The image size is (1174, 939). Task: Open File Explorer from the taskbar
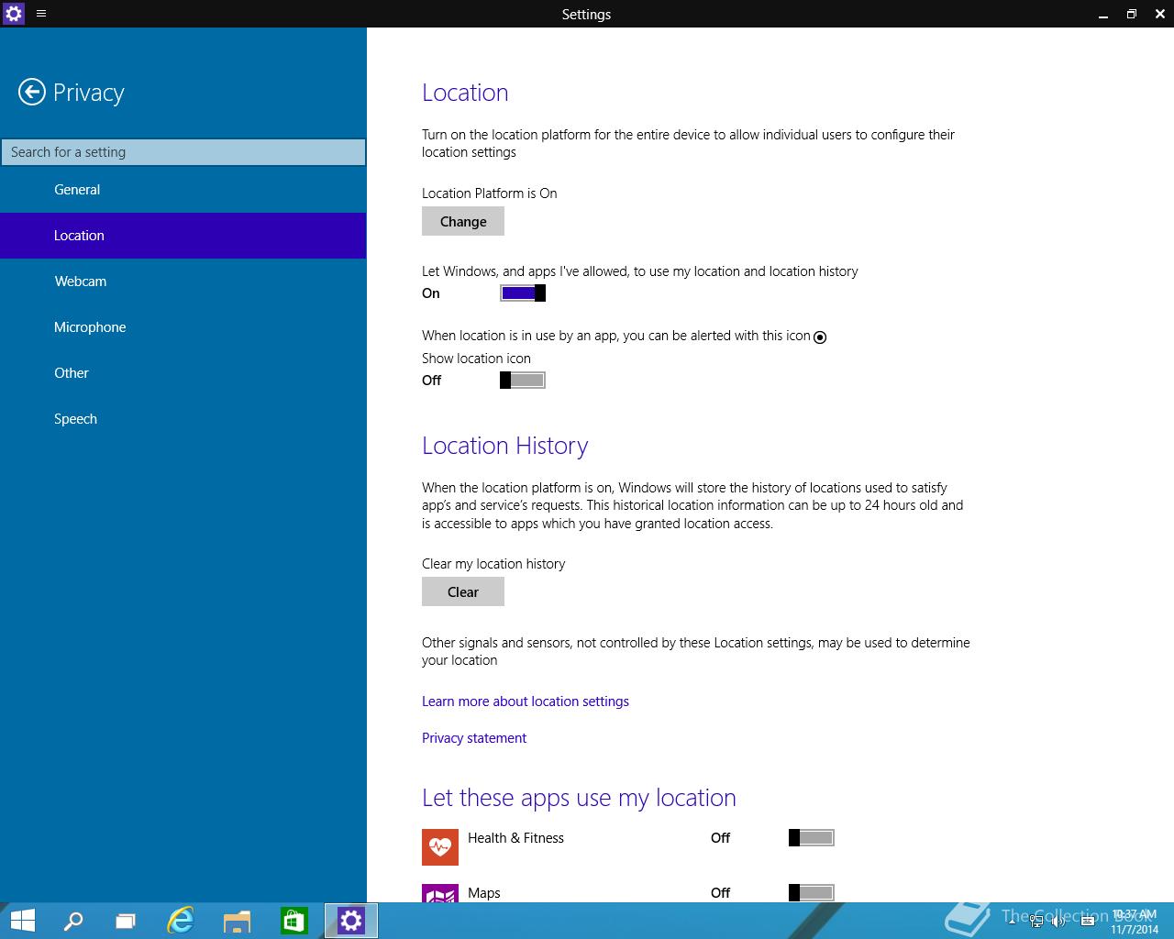238,921
